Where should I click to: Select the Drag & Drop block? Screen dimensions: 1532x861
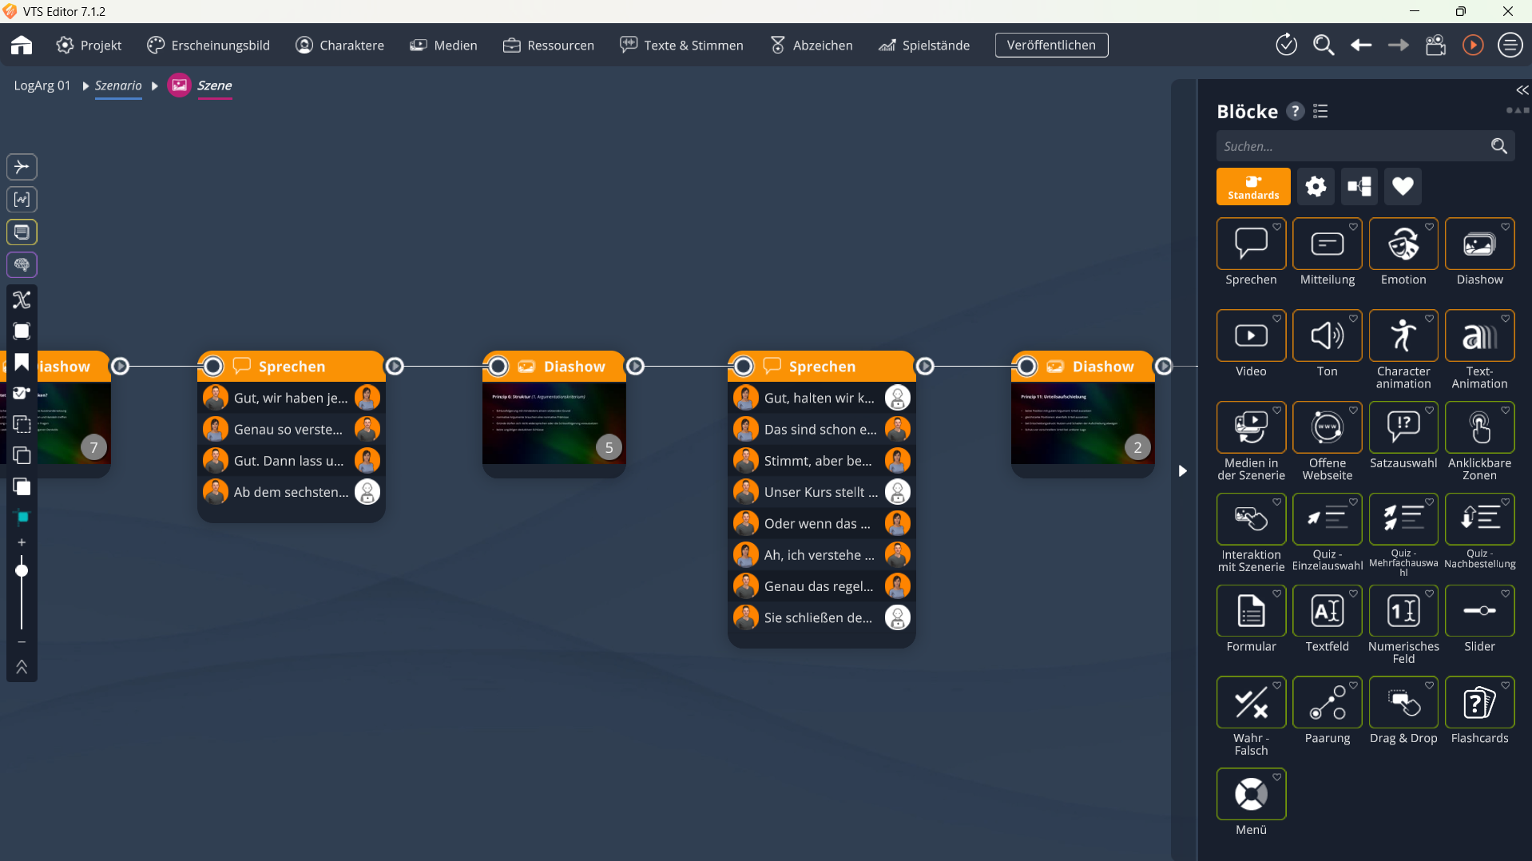coord(1403,704)
